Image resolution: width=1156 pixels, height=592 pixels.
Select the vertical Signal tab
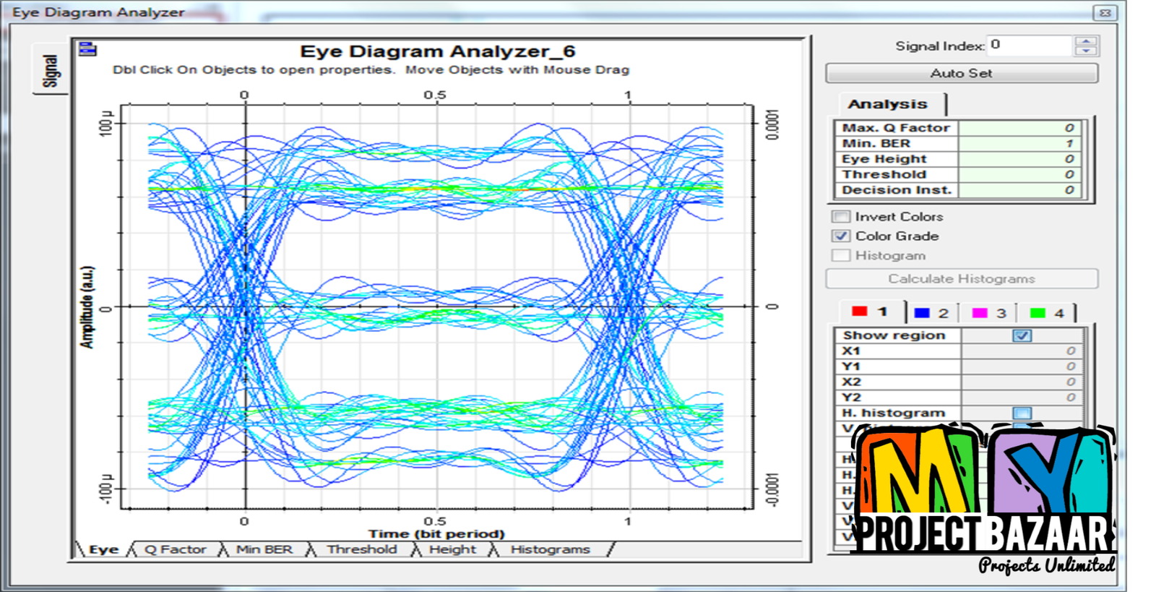coord(50,70)
